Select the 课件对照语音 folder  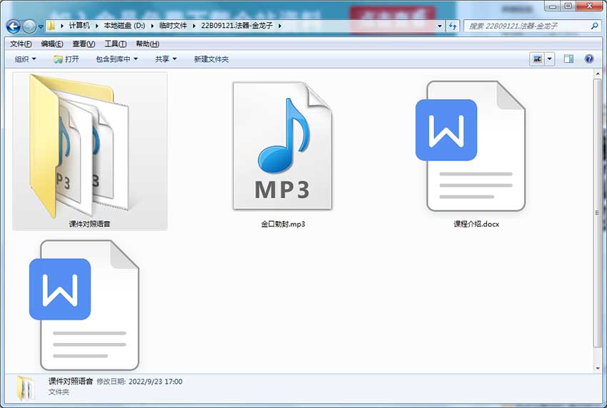click(90, 151)
